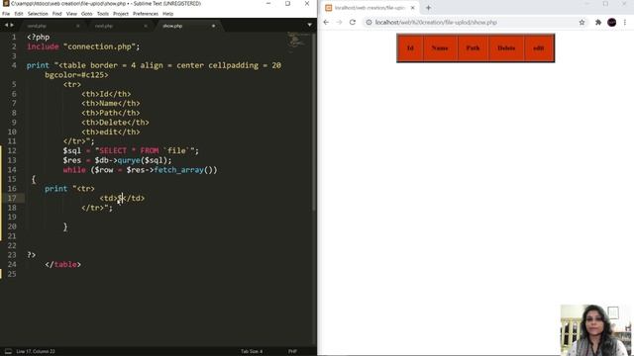Viewport: 634px width, 356px height.
Task: Close the middle Sublime editor tab
Action: click(146, 26)
